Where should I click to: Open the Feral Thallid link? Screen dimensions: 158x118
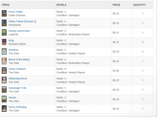(x=16, y=12)
